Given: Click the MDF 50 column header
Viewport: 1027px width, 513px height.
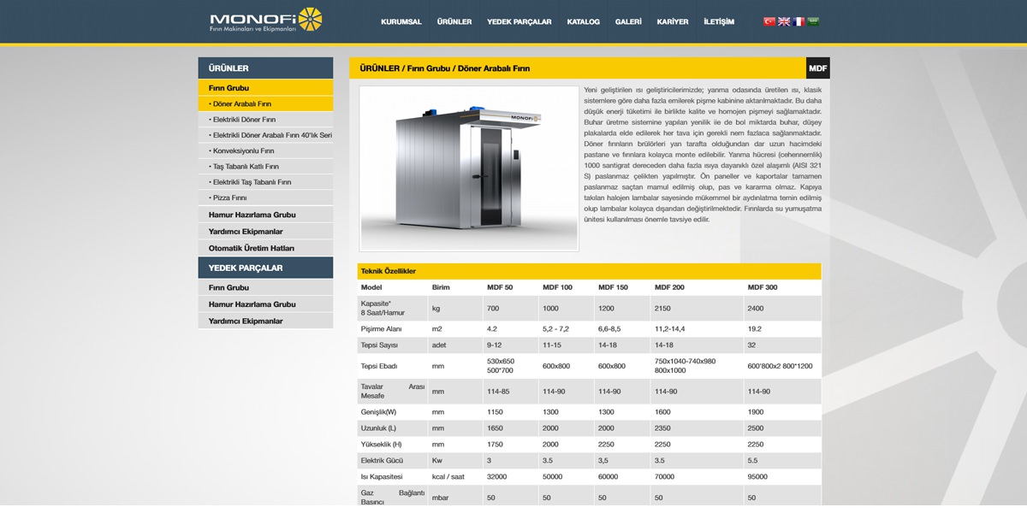Looking at the screenshot, I should [x=500, y=287].
